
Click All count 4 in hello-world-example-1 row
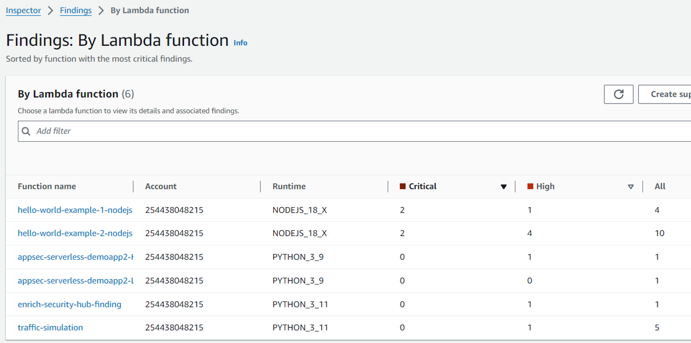click(x=657, y=210)
